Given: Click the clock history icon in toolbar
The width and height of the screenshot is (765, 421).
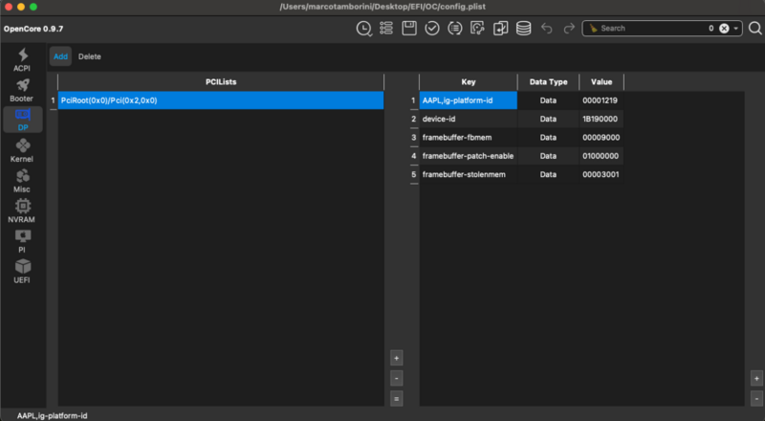Looking at the screenshot, I should (x=363, y=29).
